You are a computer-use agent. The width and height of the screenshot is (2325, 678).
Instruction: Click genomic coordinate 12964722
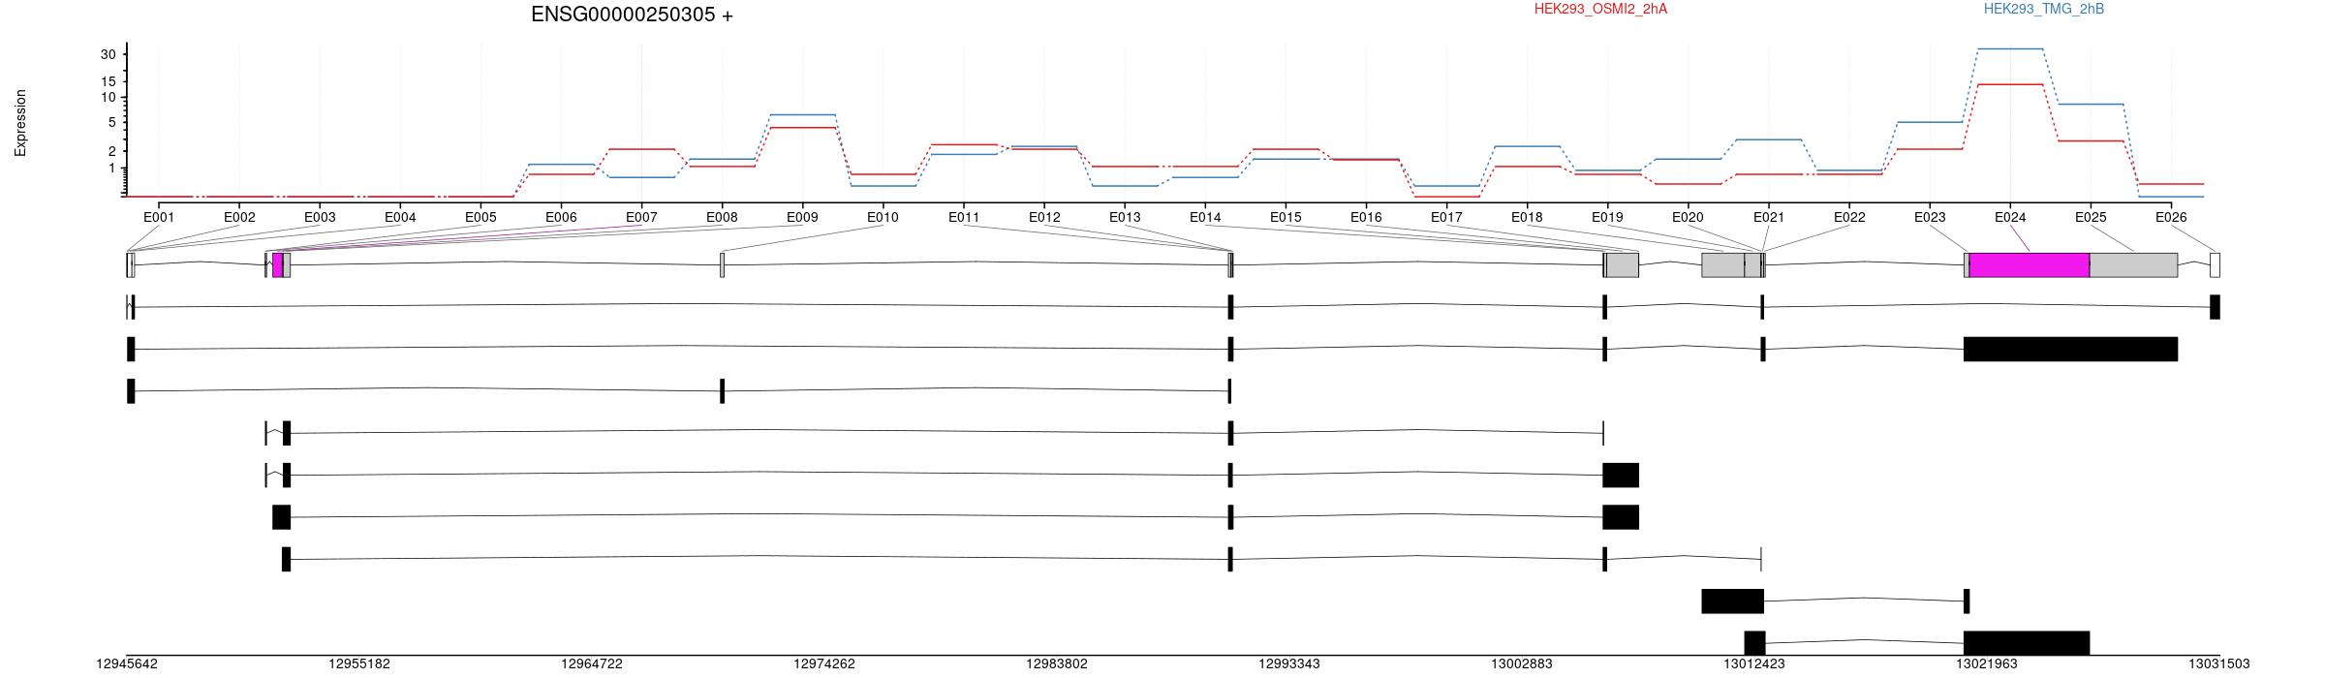tap(592, 664)
